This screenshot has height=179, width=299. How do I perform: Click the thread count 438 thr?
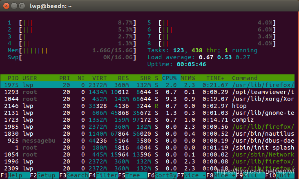tap(204, 50)
